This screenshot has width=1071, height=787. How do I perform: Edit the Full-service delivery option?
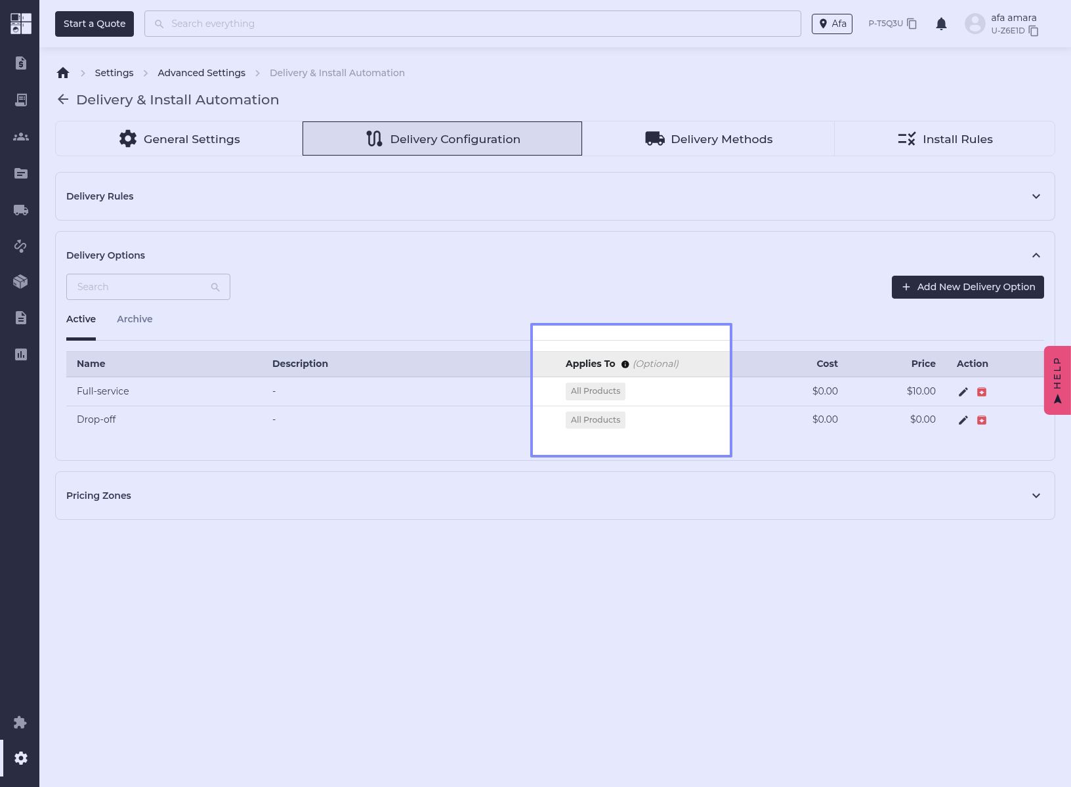click(x=963, y=392)
